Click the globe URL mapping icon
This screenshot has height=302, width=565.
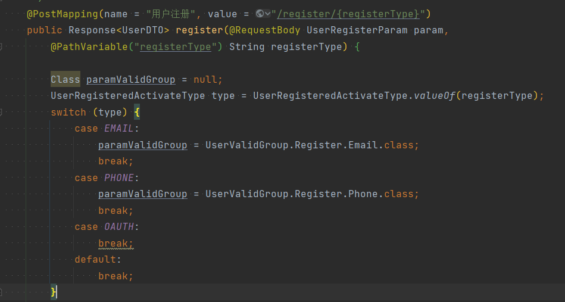(260, 14)
